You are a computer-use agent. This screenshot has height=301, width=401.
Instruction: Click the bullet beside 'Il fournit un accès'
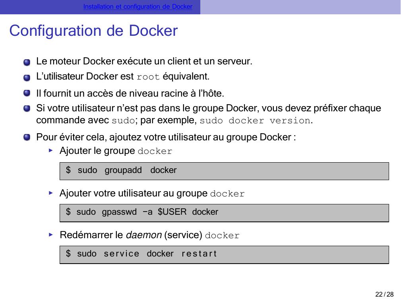[x=27, y=94]
